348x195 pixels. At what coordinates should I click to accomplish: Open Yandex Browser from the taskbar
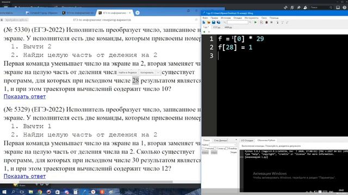pos(93,192)
